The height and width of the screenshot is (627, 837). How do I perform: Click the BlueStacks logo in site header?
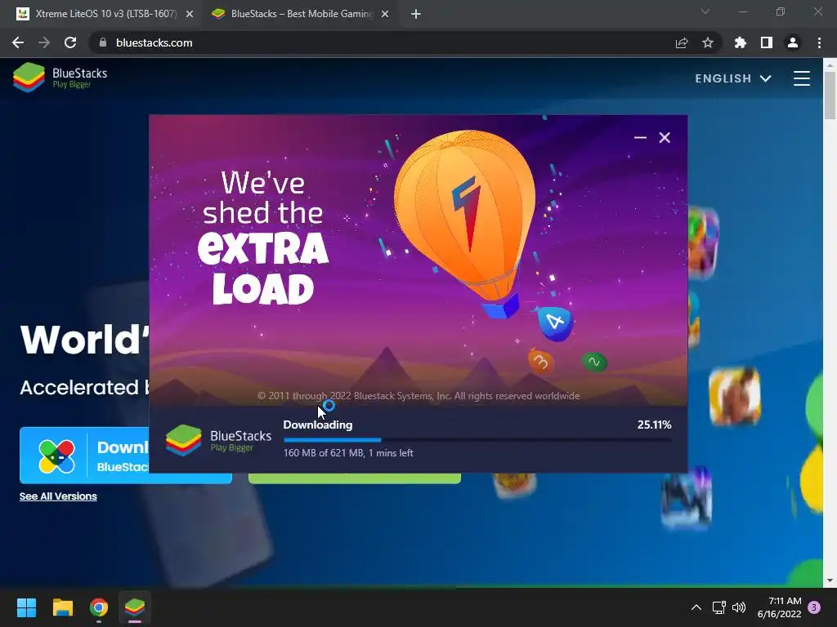click(x=60, y=78)
